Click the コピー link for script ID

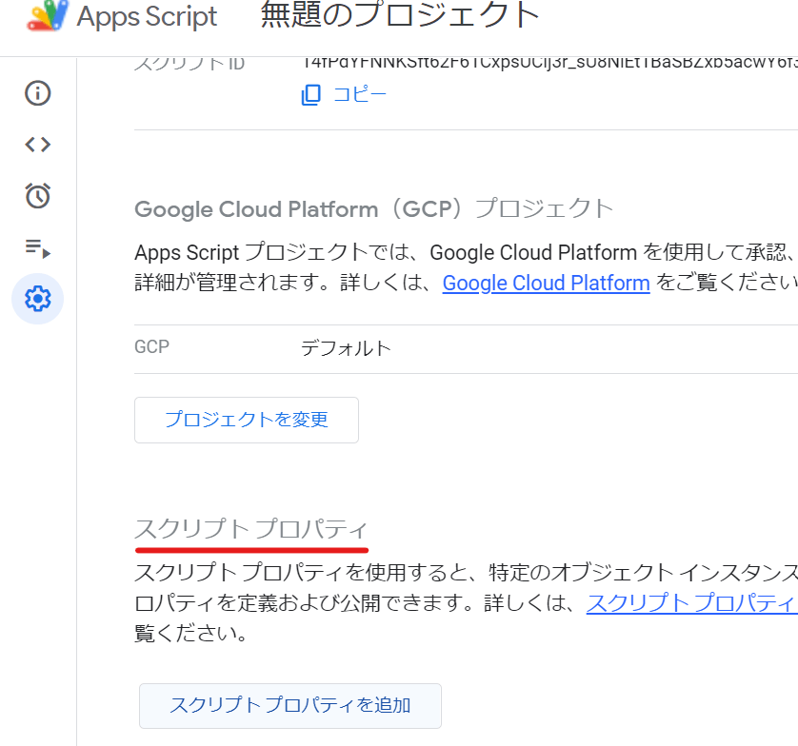click(x=359, y=94)
